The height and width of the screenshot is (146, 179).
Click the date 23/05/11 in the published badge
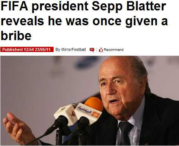pyautogui.click(x=43, y=49)
